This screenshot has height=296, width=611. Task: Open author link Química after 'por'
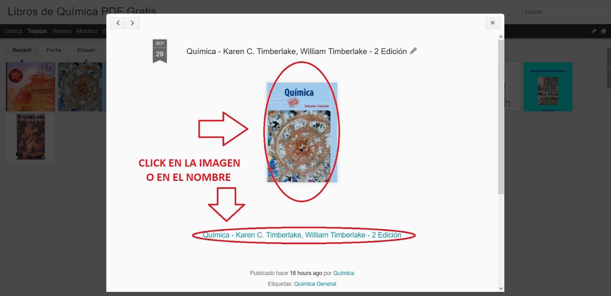click(344, 273)
